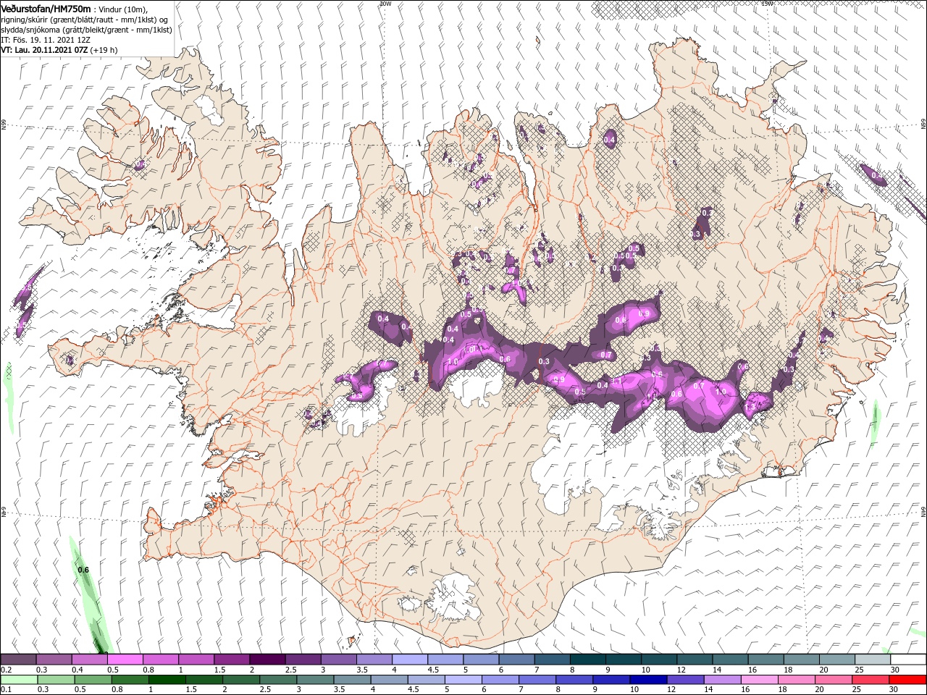Pick the white swatch after 30 in snow row
The width and height of the screenshot is (927, 695).
pyautogui.click(x=908, y=660)
